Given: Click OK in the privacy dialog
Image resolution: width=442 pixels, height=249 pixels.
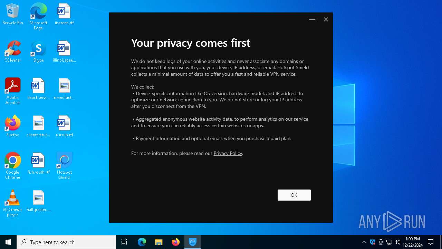Looking at the screenshot, I should pyautogui.click(x=294, y=195).
